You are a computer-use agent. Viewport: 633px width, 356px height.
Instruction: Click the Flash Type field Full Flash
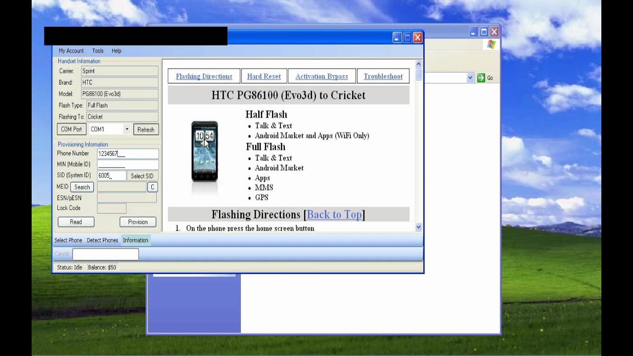pos(122,105)
